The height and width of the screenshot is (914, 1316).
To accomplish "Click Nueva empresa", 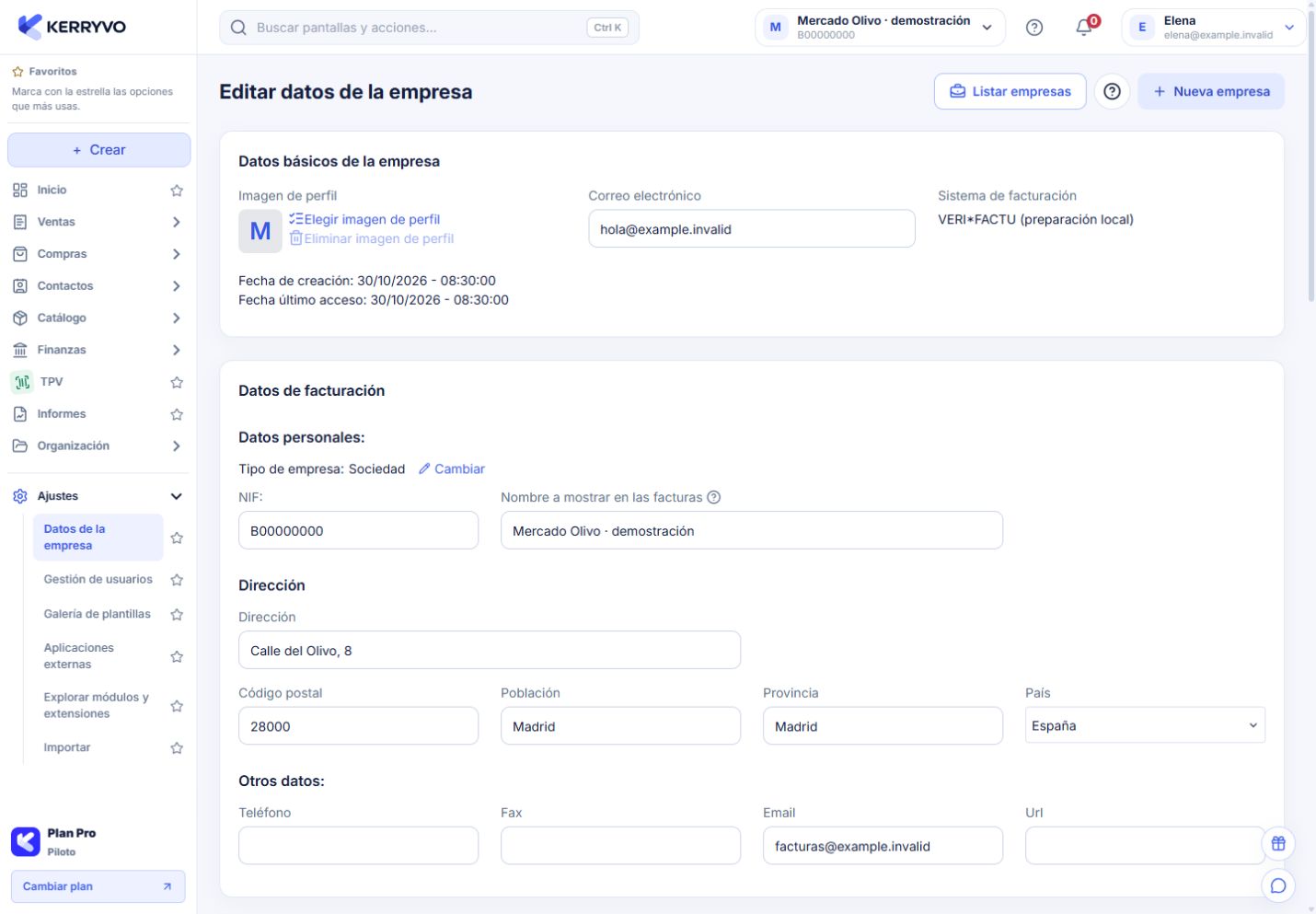I will [1211, 92].
